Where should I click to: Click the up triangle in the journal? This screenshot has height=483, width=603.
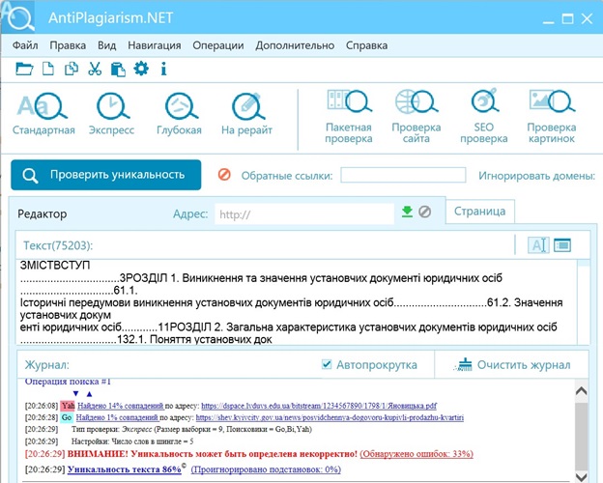pyautogui.click(x=89, y=394)
